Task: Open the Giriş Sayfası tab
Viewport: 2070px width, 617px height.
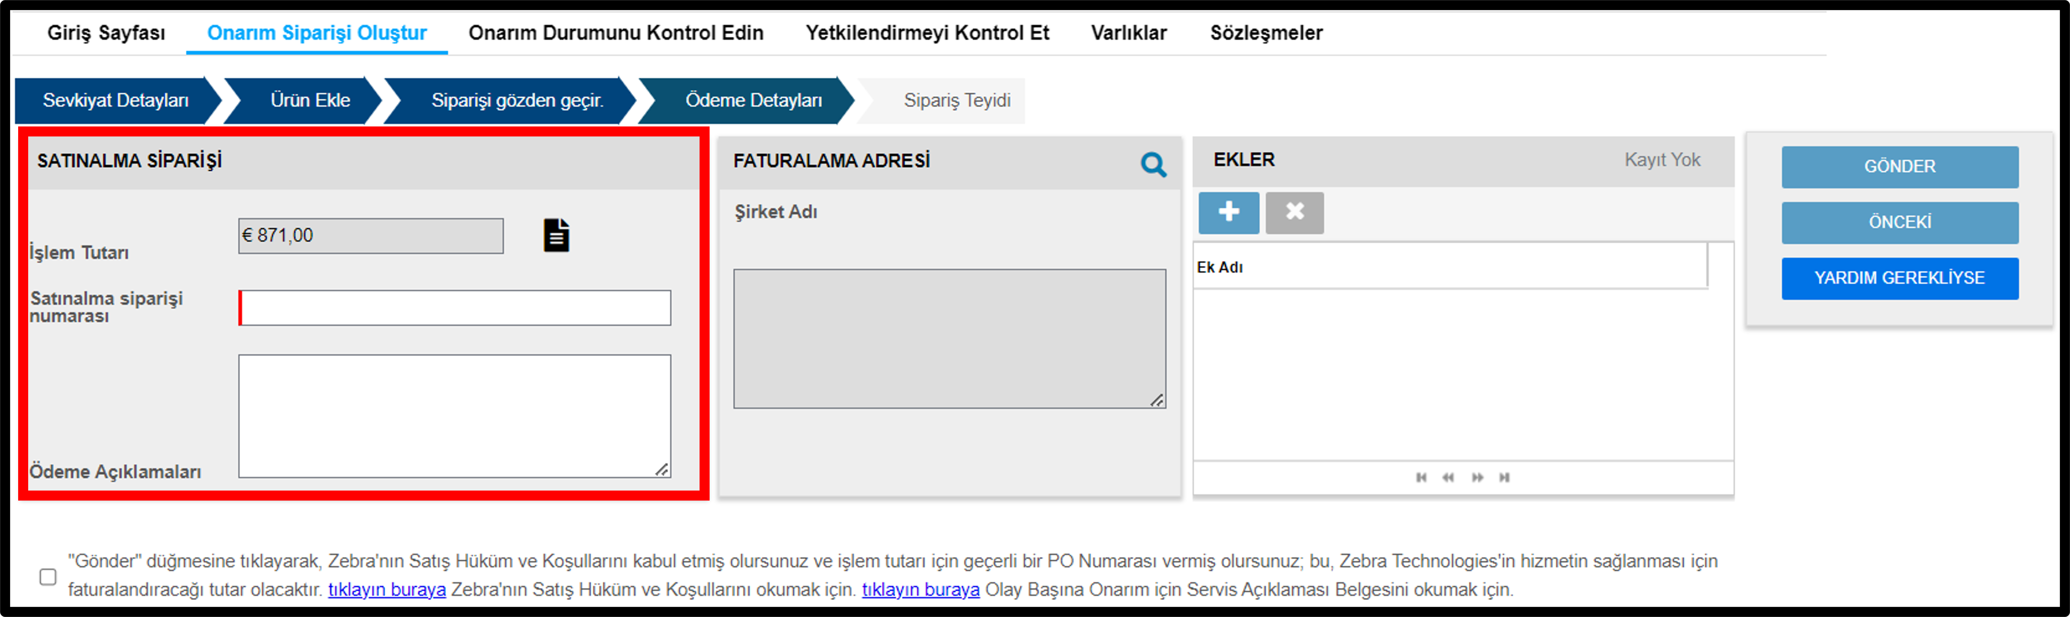Action: click(x=106, y=33)
